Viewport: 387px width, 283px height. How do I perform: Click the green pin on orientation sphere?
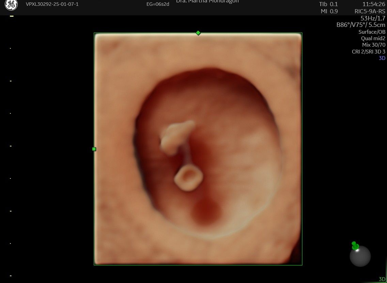click(x=355, y=246)
